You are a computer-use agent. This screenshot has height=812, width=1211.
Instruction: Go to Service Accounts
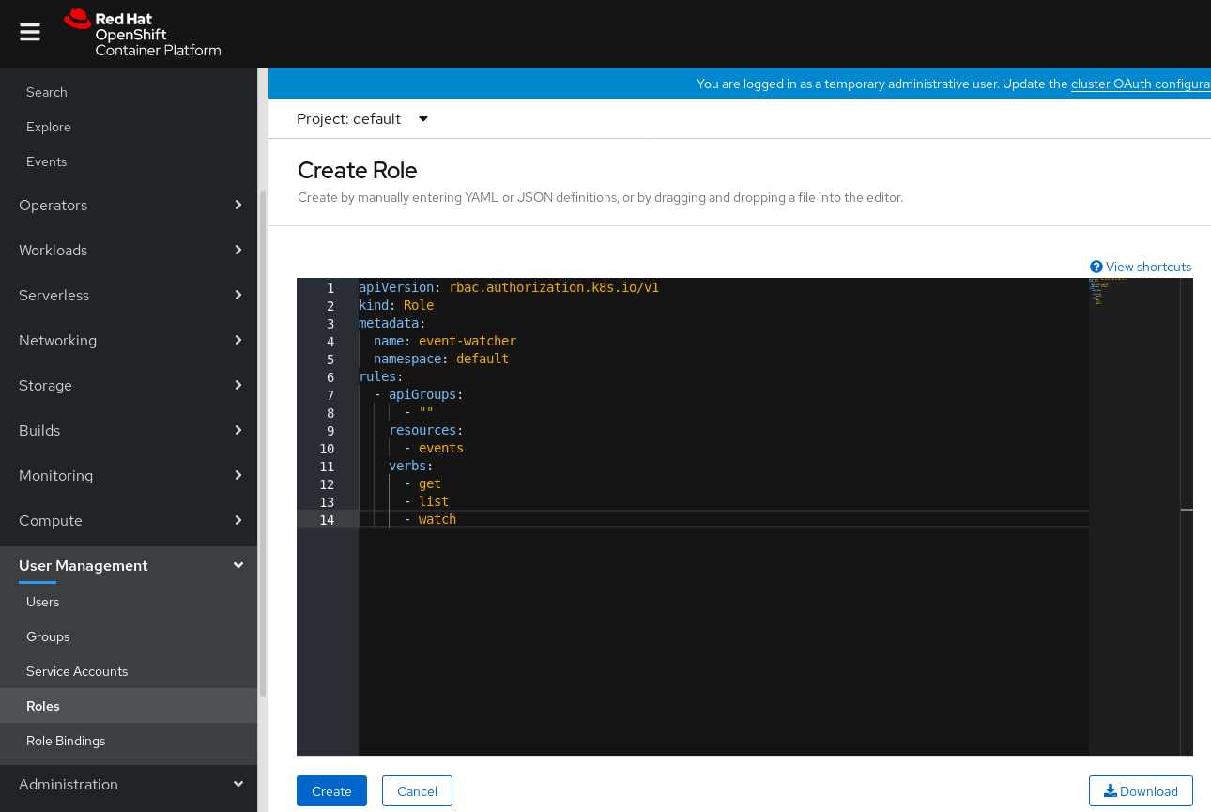(x=77, y=671)
